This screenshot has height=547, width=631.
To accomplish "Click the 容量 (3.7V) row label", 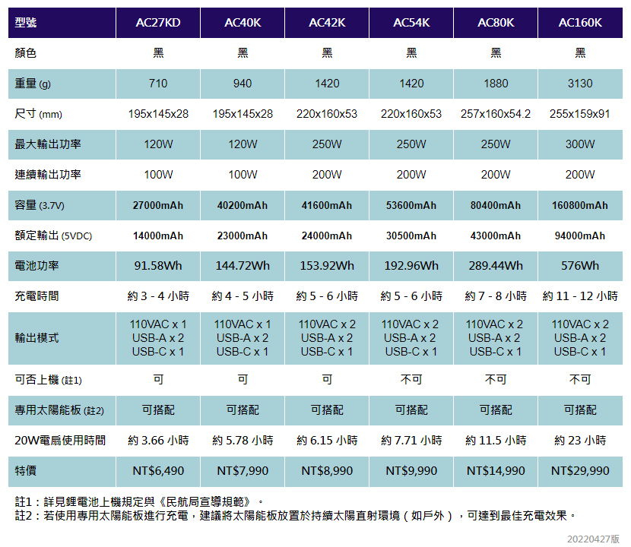I will tap(40, 205).
